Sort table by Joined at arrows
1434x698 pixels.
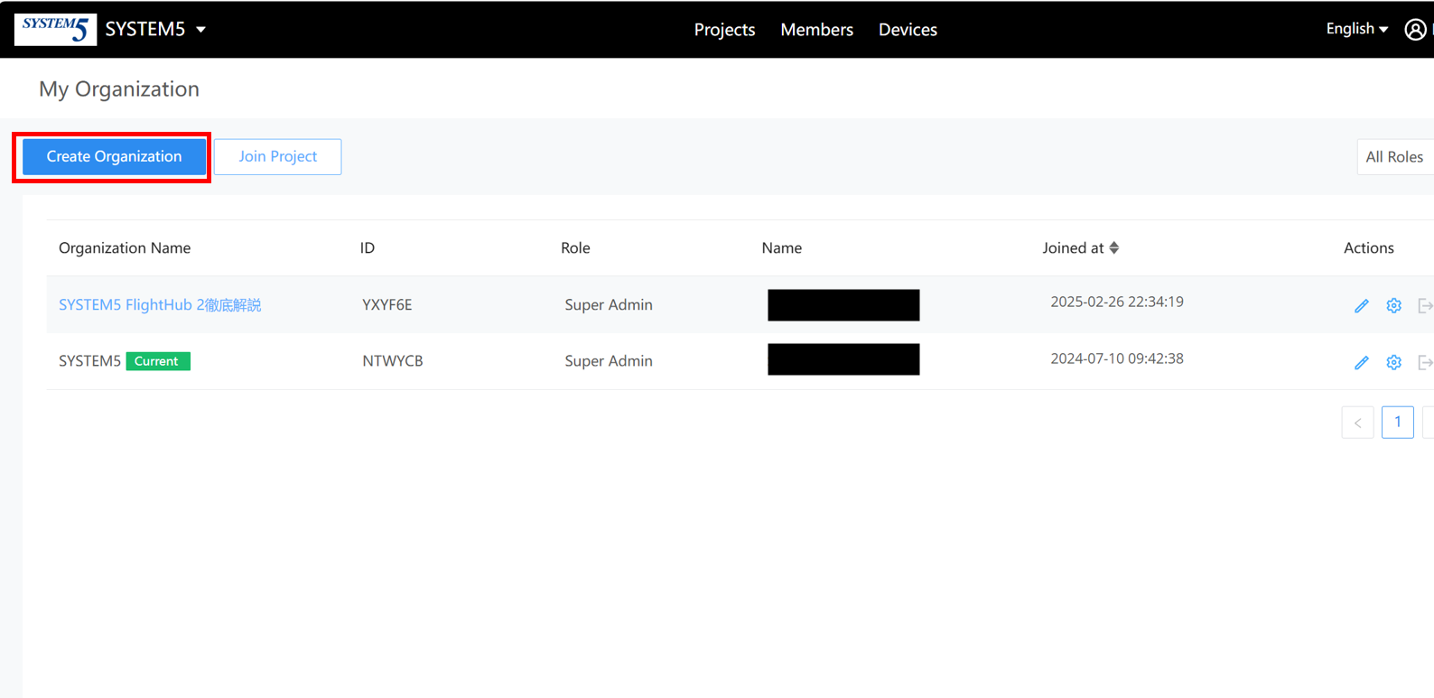1114,247
